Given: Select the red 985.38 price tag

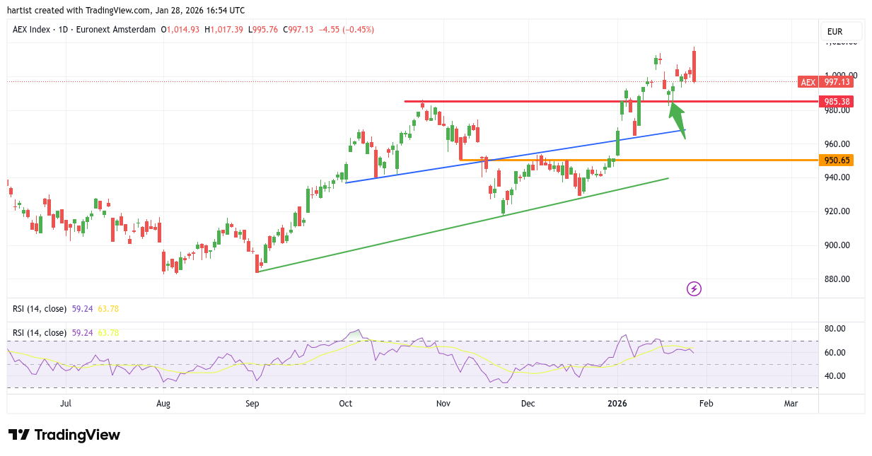Looking at the screenshot, I should click(836, 102).
